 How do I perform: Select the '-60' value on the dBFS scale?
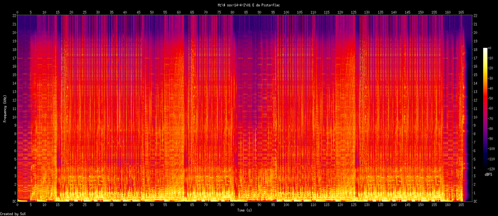[x=491, y=109]
